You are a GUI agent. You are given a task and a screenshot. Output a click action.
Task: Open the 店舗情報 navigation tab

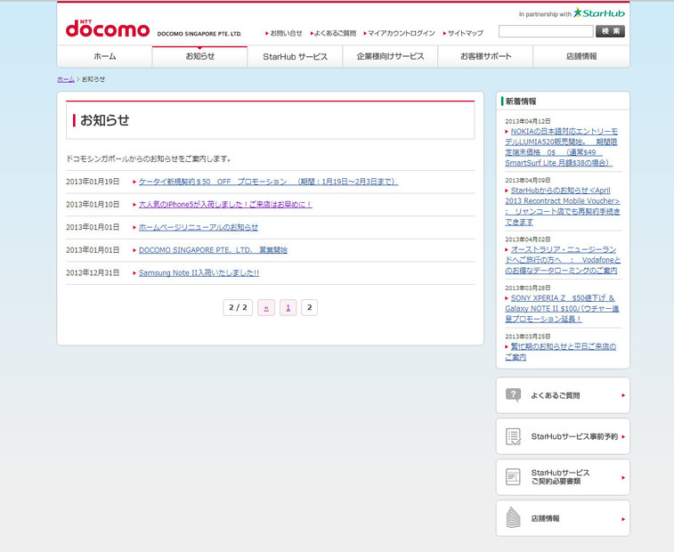point(581,56)
